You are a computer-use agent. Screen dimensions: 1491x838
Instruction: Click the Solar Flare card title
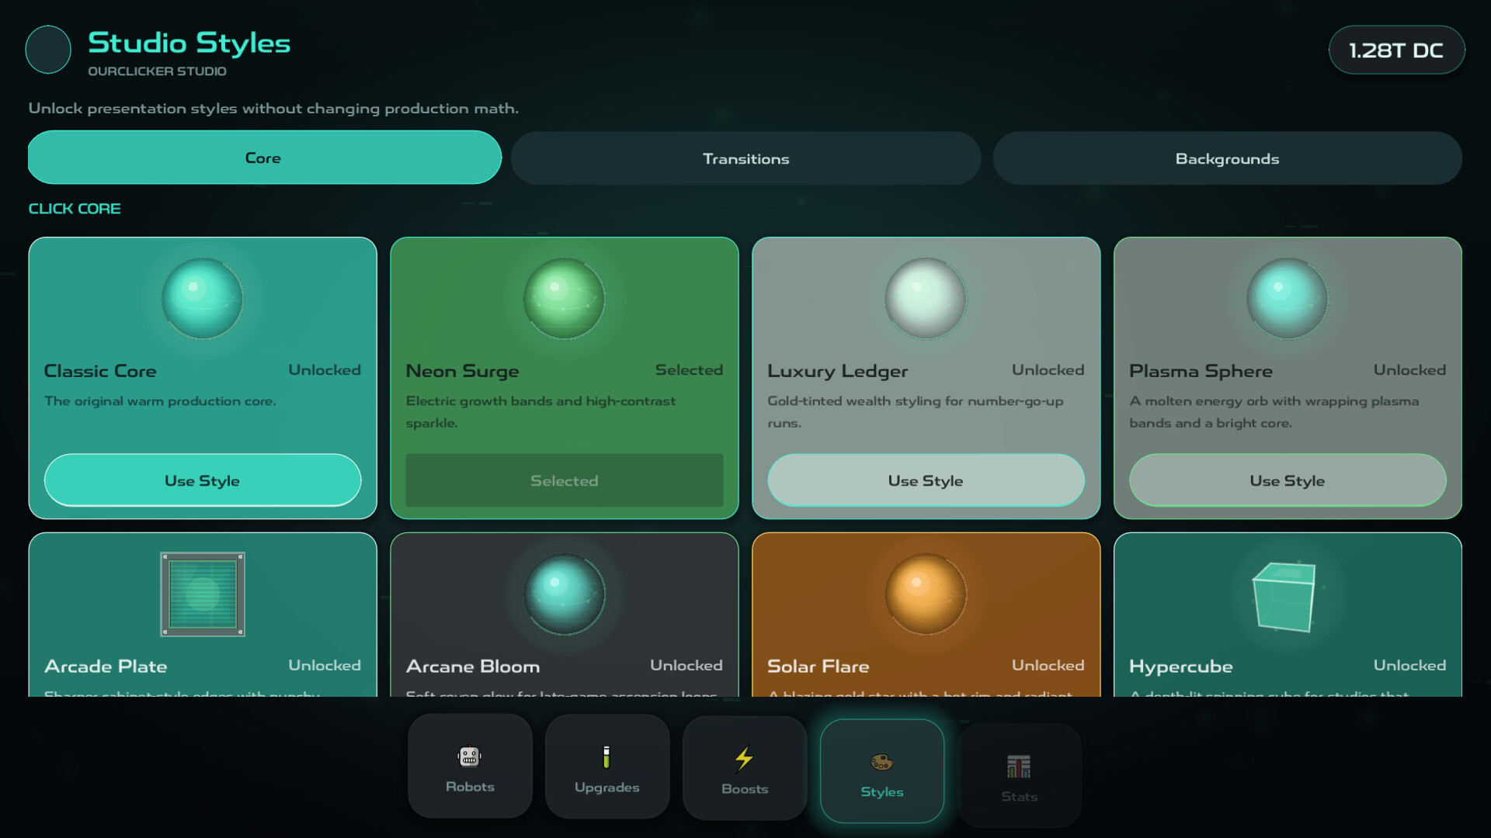tap(818, 667)
